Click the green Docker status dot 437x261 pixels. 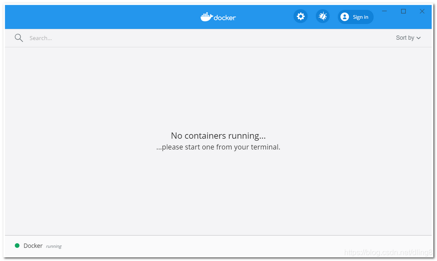click(x=17, y=246)
